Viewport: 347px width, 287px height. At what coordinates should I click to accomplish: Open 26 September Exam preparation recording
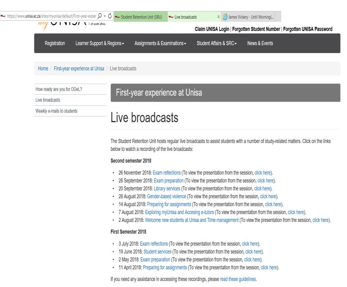169,181
